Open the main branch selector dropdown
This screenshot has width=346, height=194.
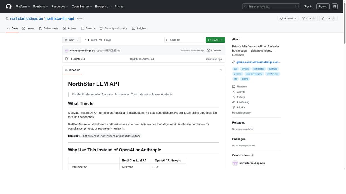tap(71, 40)
